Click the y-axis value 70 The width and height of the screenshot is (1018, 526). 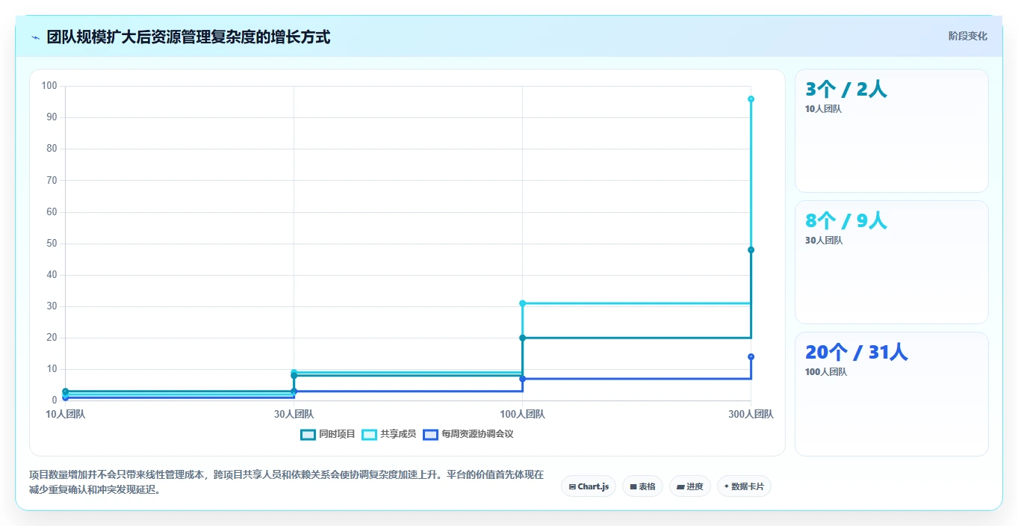point(52,180)
